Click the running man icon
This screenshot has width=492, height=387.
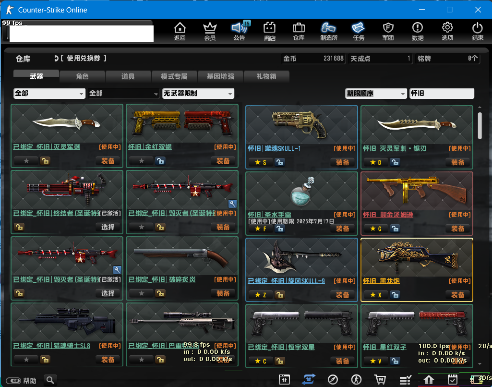pyautogui.click(x=356, y=380)
